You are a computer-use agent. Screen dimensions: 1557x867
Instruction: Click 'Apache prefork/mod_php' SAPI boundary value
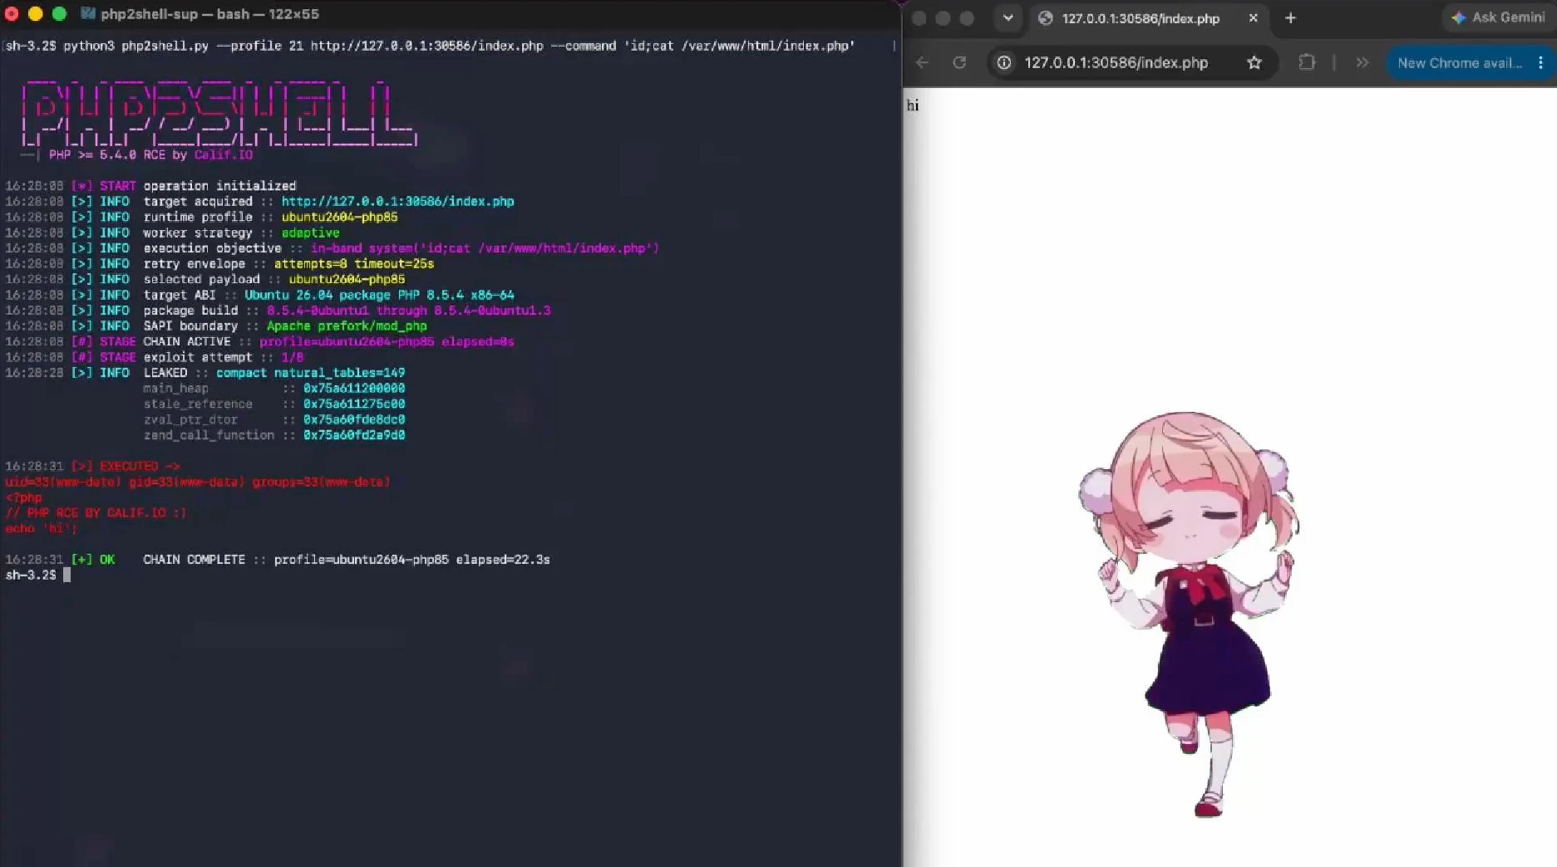click(x=347, y=326)
